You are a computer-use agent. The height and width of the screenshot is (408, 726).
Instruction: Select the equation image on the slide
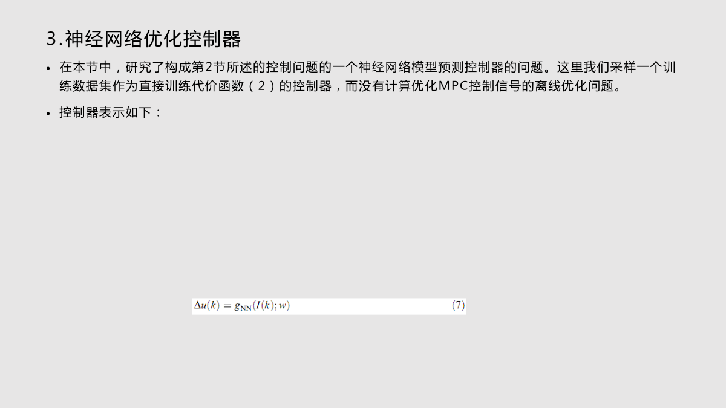(x=329, y=306)
